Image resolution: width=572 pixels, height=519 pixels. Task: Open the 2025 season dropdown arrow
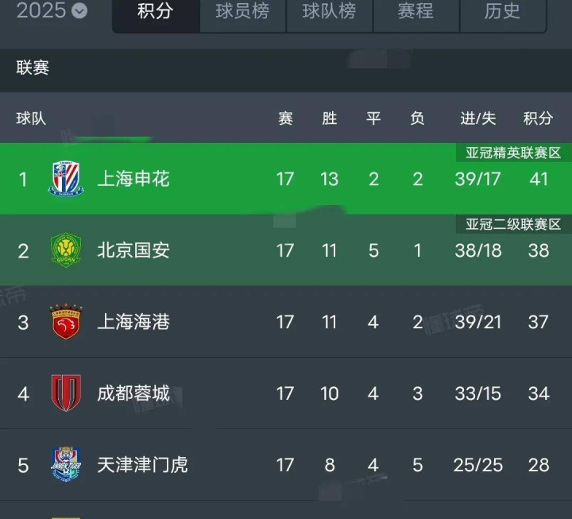79,11
